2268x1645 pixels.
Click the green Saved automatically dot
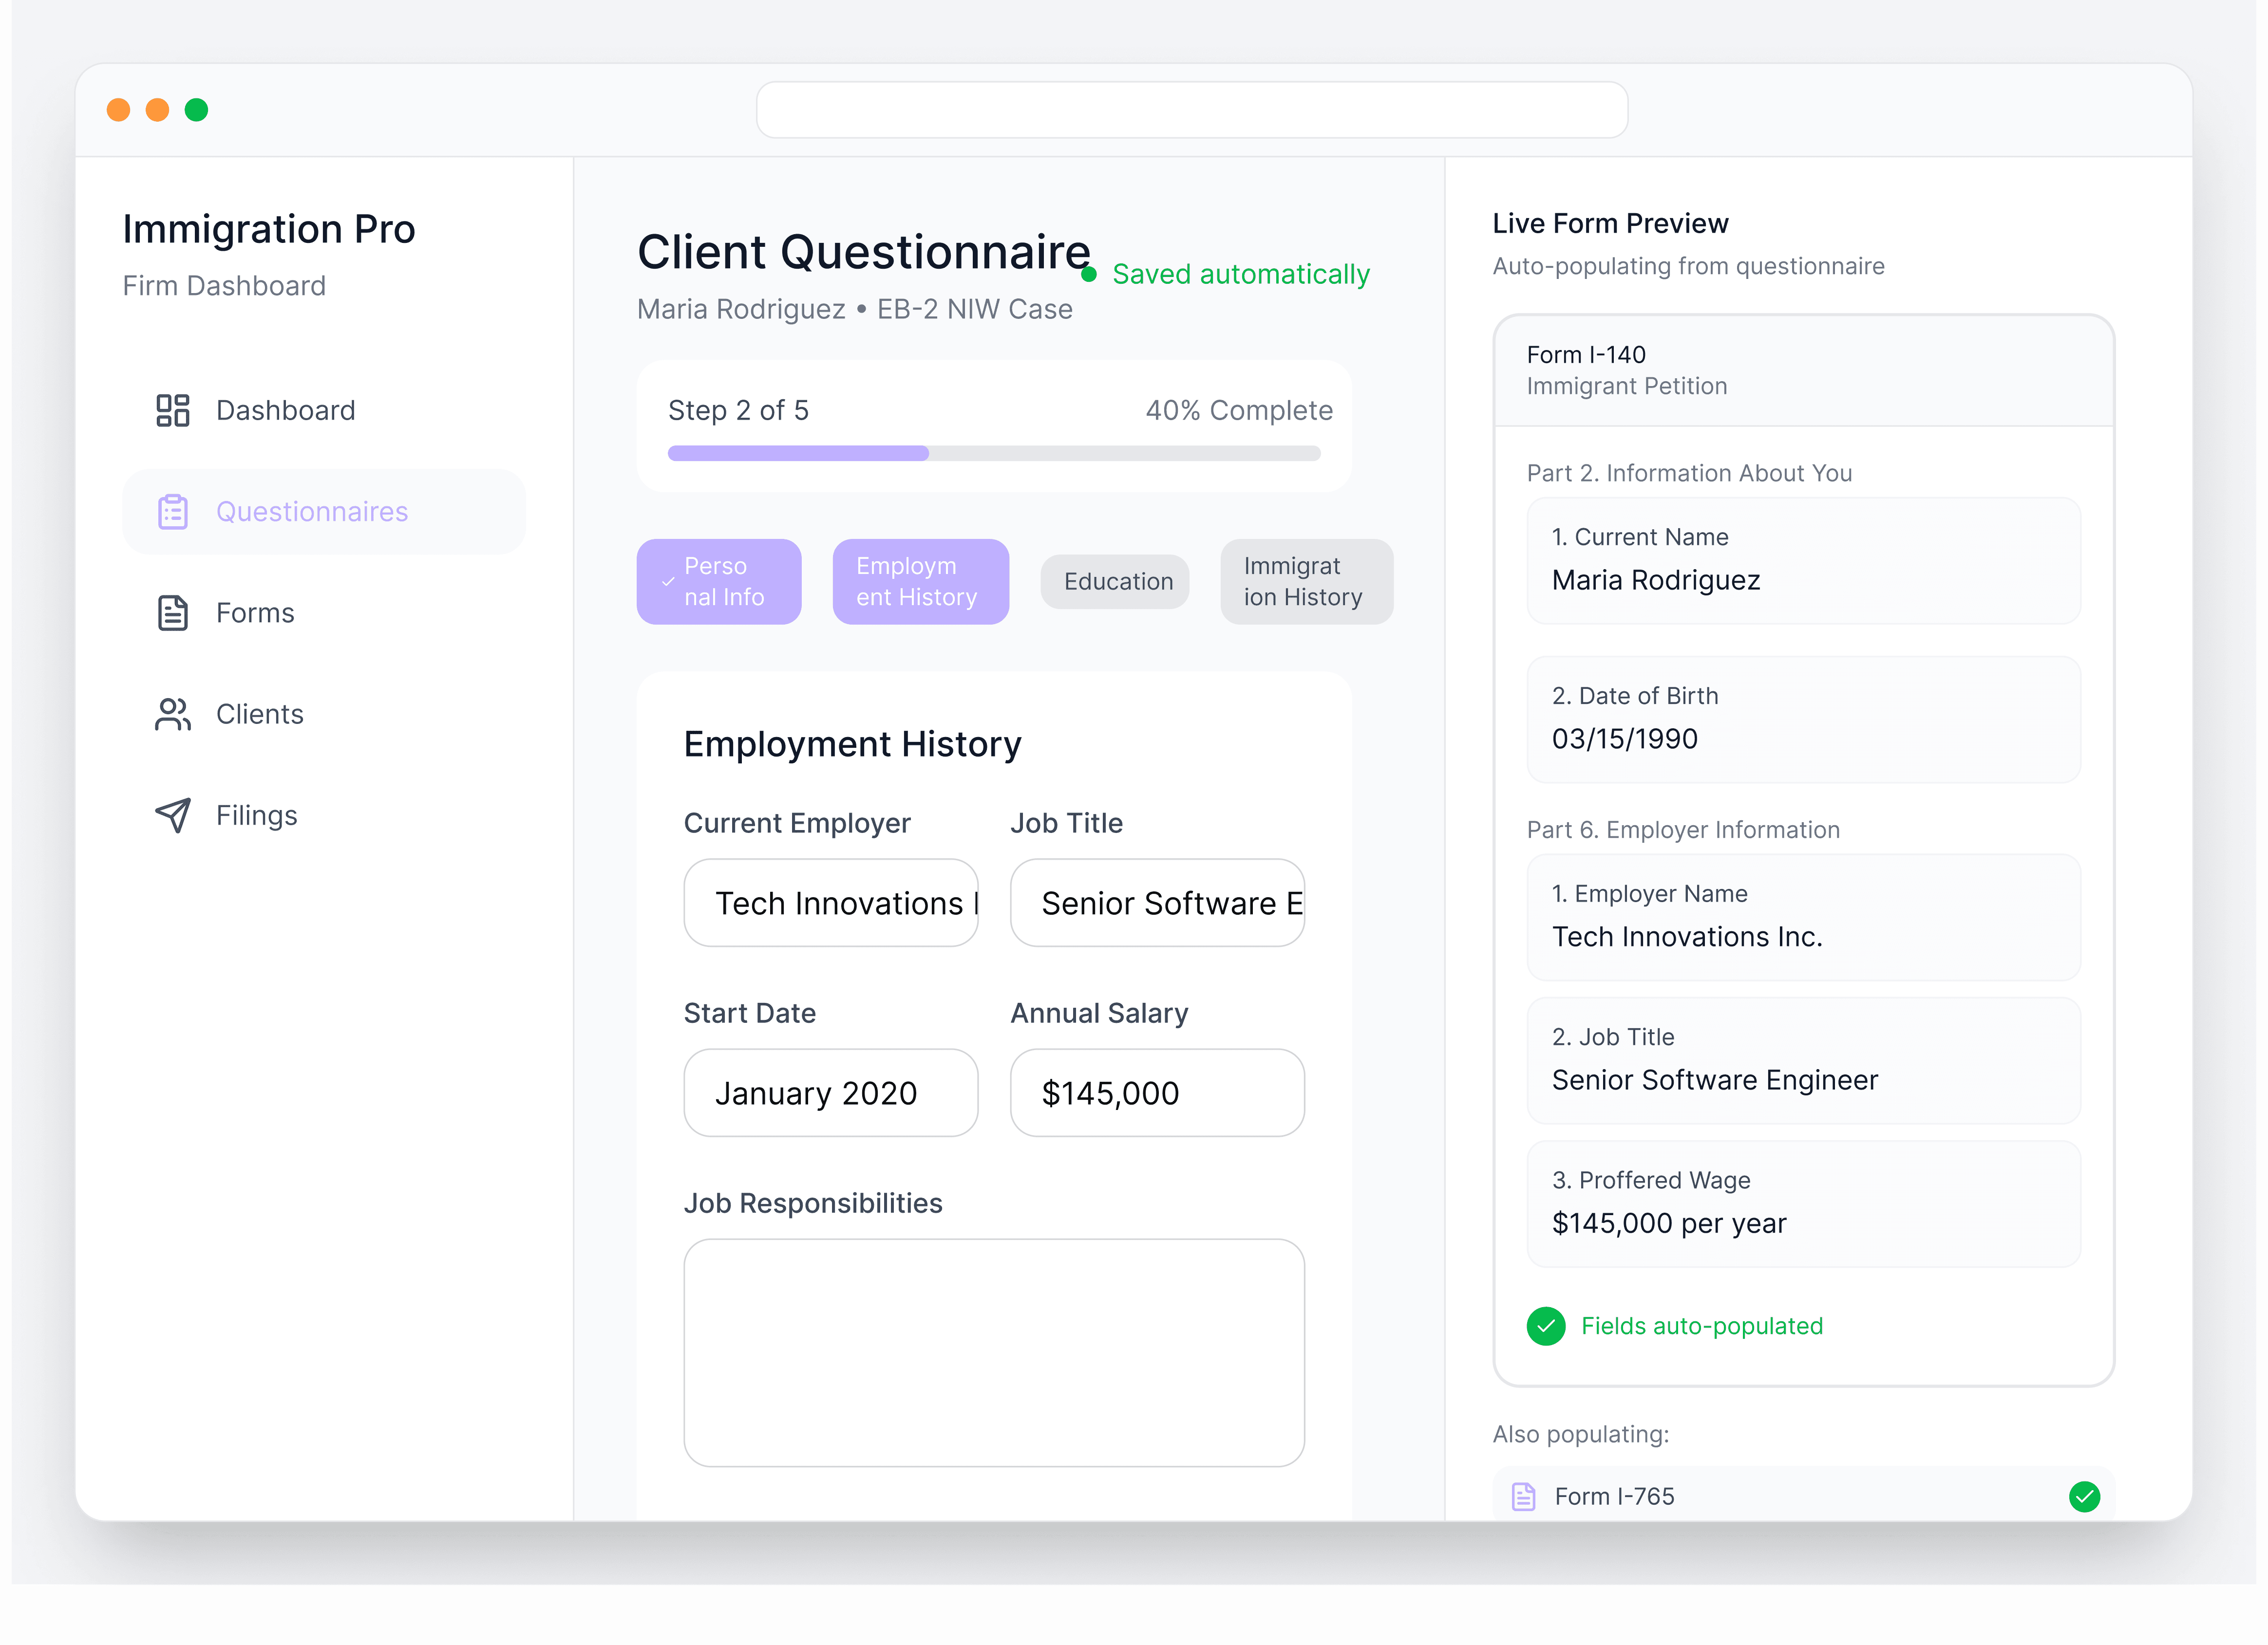tap(1090, 274)
